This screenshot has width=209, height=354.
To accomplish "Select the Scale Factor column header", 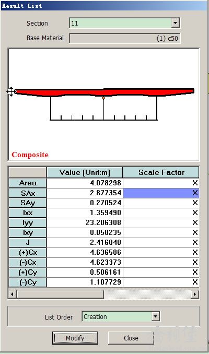I will (161, 172).
